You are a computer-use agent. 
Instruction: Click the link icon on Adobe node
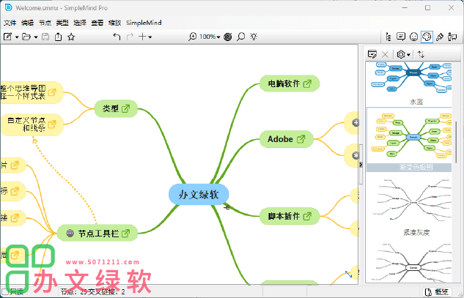pos(301,139)
